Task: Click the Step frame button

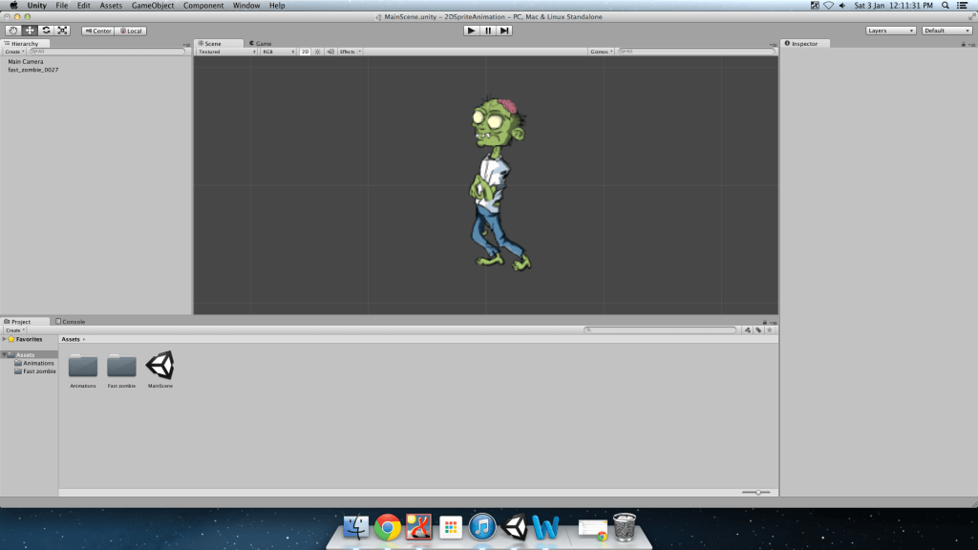Action: tap(504, 31)
